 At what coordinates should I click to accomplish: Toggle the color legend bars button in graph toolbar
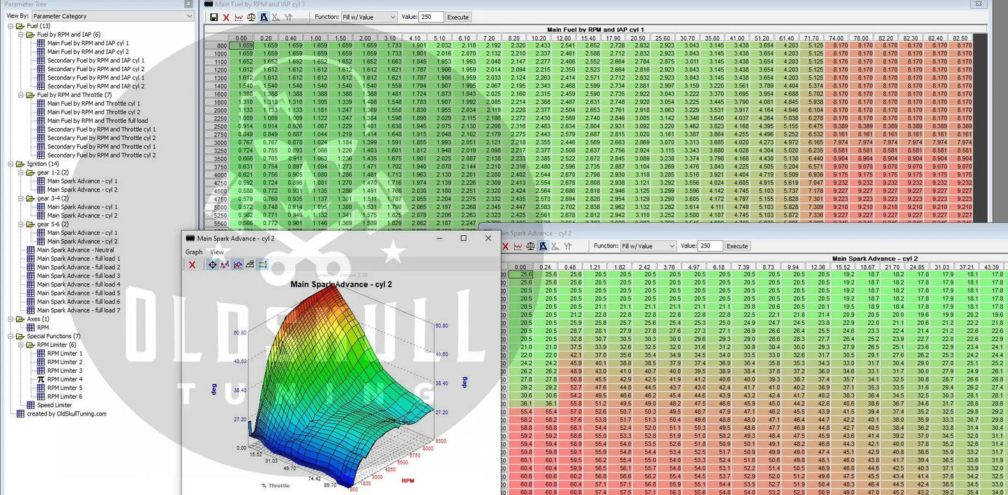(x=262, y=264)
